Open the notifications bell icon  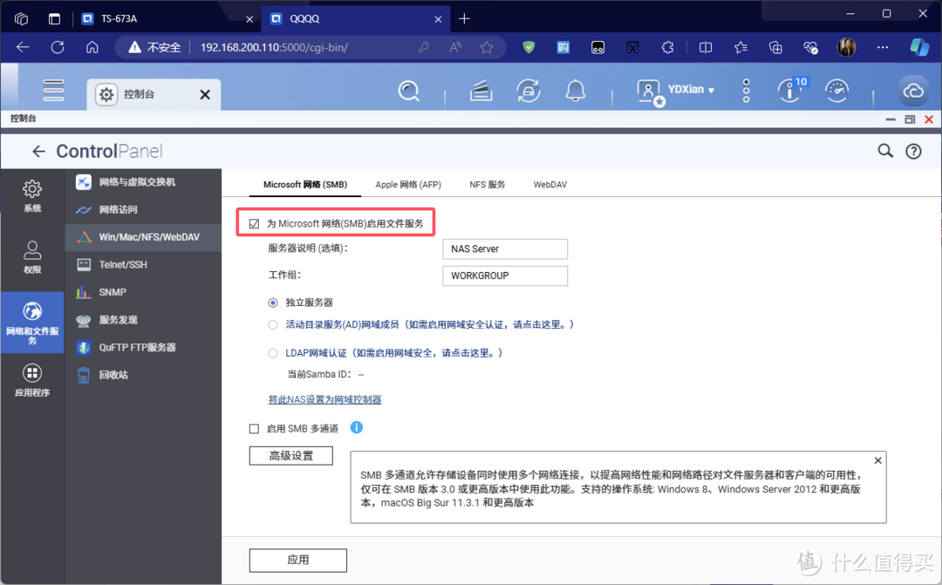tap(575, 90)
